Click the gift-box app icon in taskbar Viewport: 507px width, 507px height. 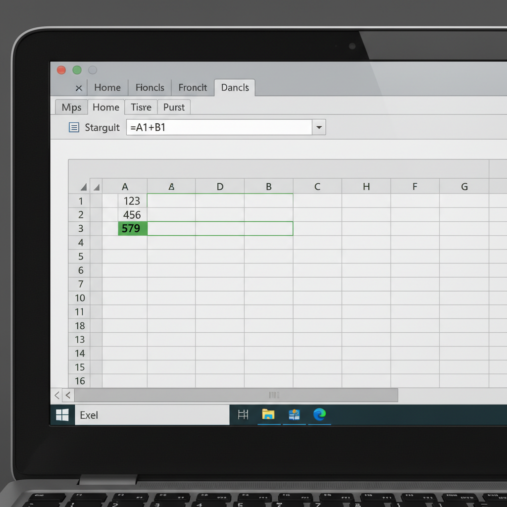click(295, 416)
